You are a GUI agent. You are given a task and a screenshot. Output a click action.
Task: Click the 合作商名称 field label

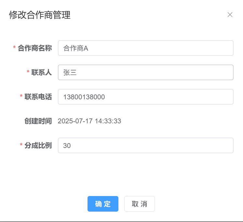click(34, 48)
